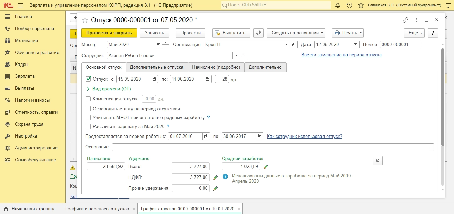The width and height of the screenshot is (454, 214).
Task: Click the document form vertical scrollbar
Action: coord(442,97)
